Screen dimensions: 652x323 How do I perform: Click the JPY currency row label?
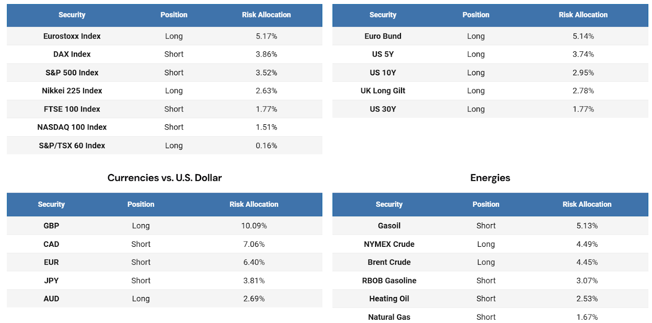[51, 281]
